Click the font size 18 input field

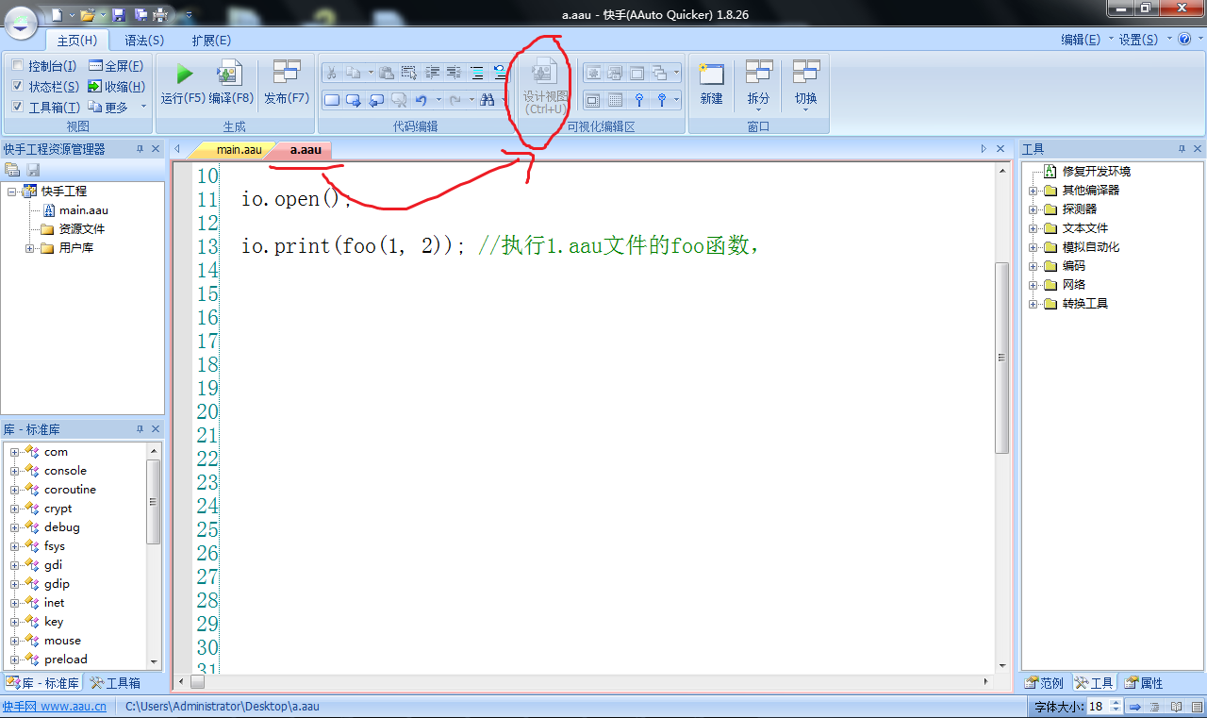click(x=1098, y=707)
